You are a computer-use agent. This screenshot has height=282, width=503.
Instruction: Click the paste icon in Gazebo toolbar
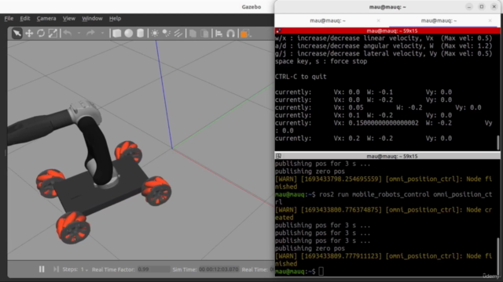[x=204, y=33]
